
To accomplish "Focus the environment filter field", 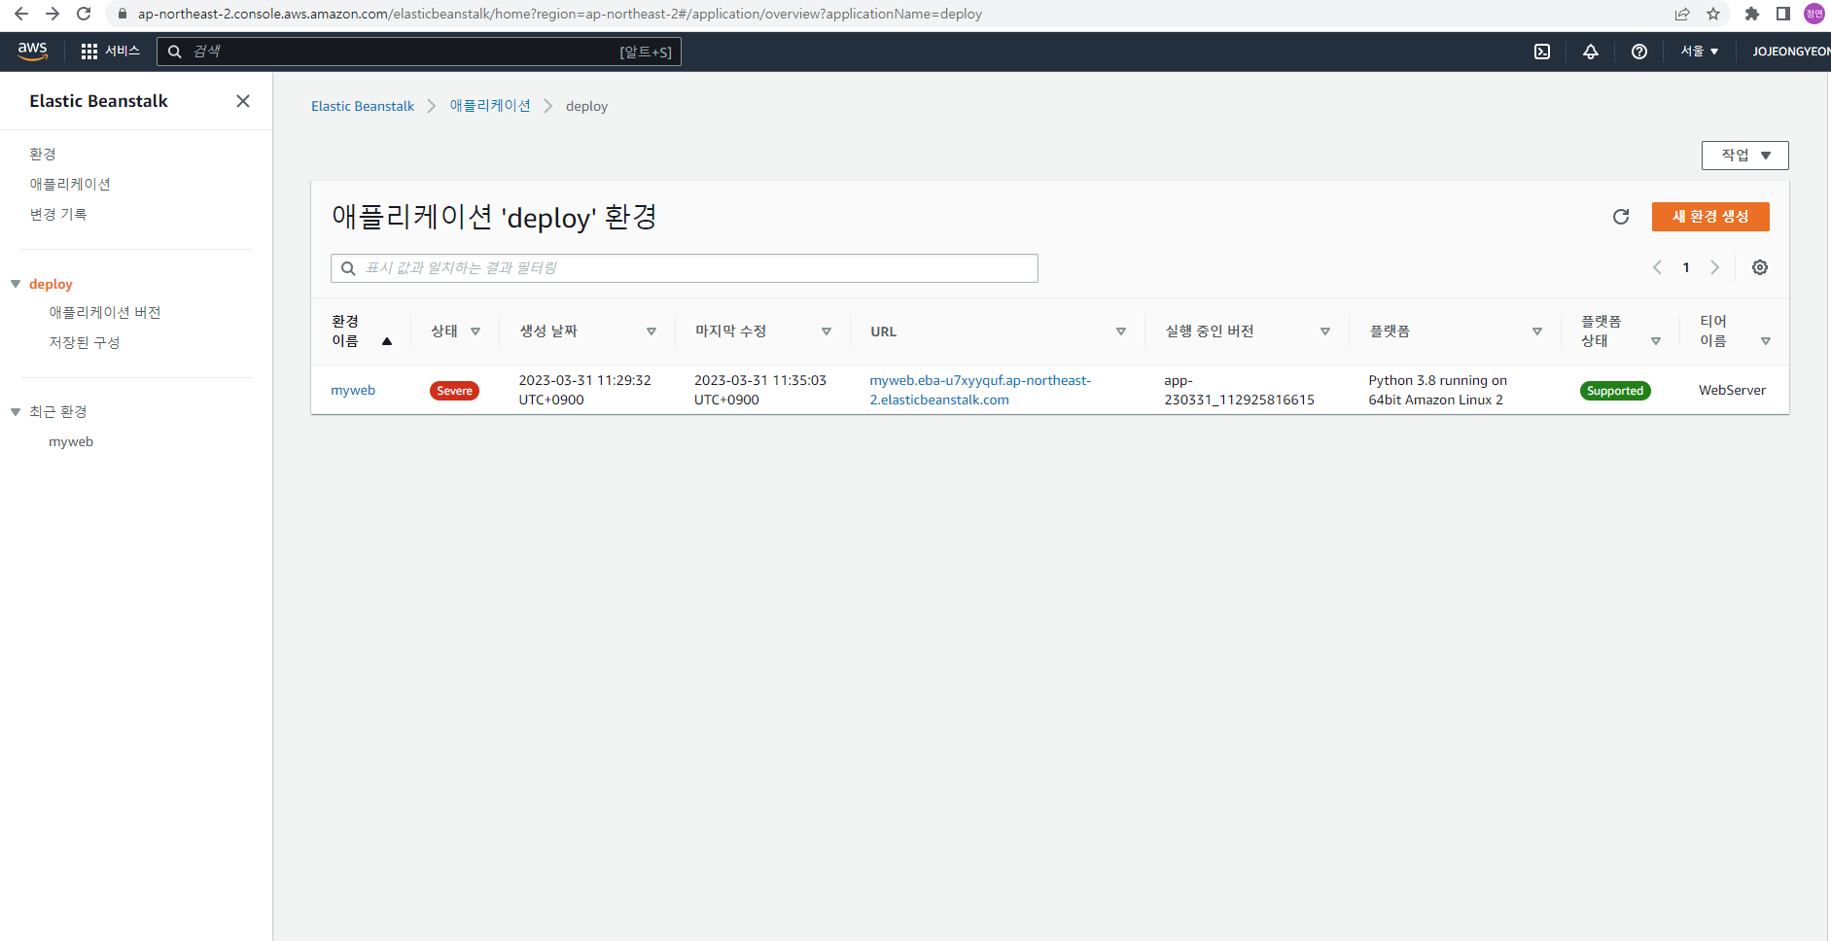I will click(x=685, y=268).
